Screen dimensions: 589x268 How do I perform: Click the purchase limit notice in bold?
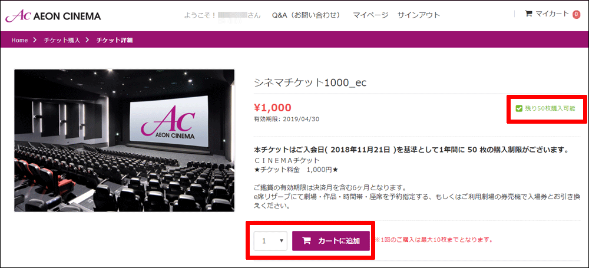click(411, 150)
